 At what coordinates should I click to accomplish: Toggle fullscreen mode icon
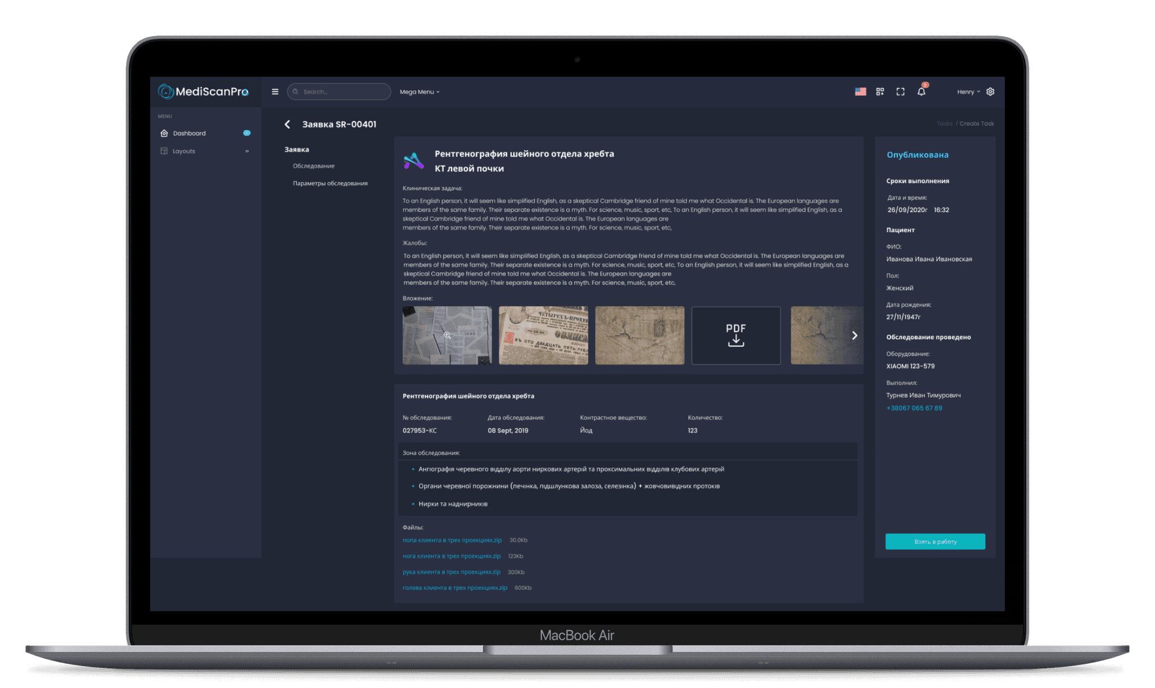click(x=900, y=91)
